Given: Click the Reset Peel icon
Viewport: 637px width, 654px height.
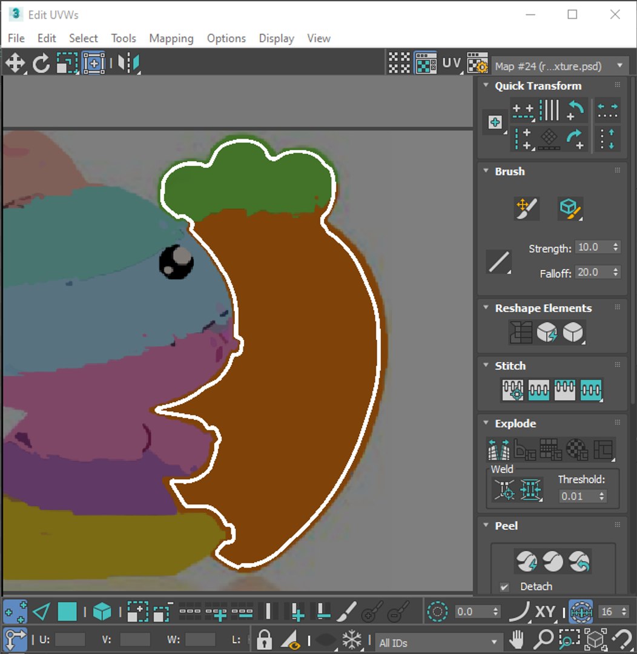Looking at the screenshot, I should [x=579, y=561].
